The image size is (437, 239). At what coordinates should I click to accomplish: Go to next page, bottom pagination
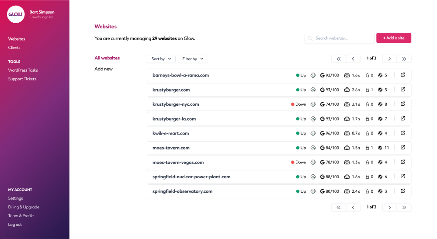[390, 207]
